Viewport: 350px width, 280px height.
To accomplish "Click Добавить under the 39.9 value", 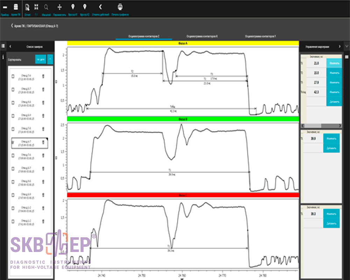I will pyautogui.click(x=331, y=148).
